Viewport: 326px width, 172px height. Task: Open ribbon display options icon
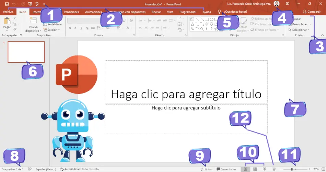tap(288, 4)
